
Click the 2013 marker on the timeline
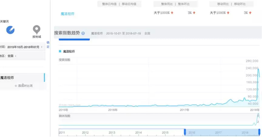(112, 132)
